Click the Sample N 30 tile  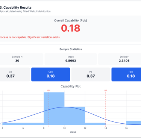pyautogui.click(x=21, y=59)
